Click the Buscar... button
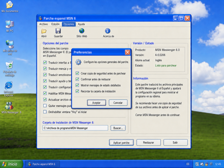Screen dimensions: 224x168 click(118, 128)
